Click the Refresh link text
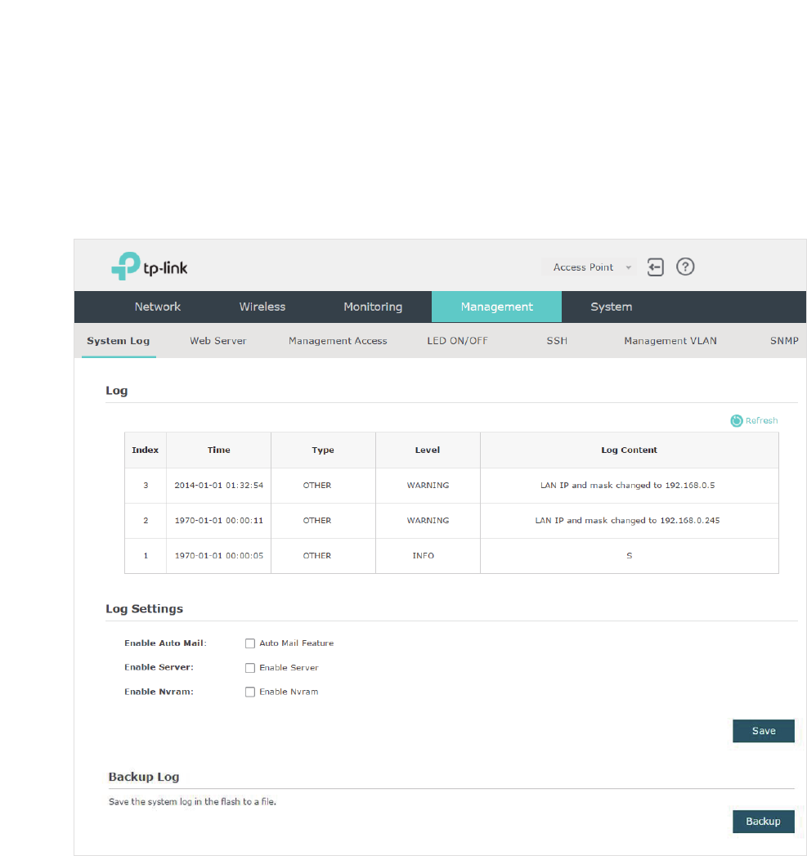The height and width of the screenshot is (856, 807). click(762, 420)
